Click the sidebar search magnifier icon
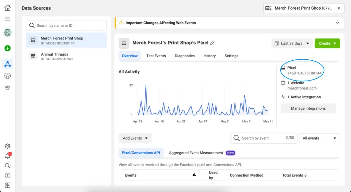 8,166
